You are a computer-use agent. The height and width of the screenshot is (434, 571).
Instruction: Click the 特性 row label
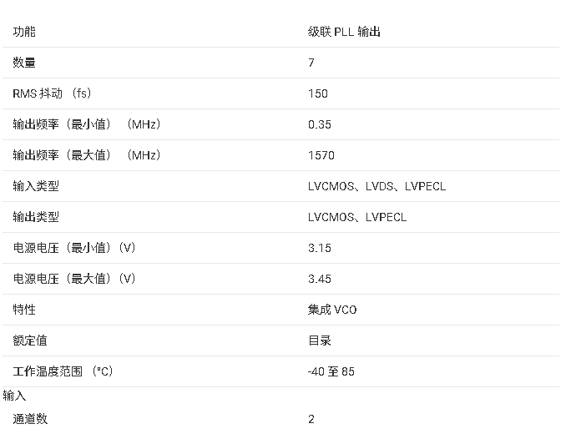(24, 310)
